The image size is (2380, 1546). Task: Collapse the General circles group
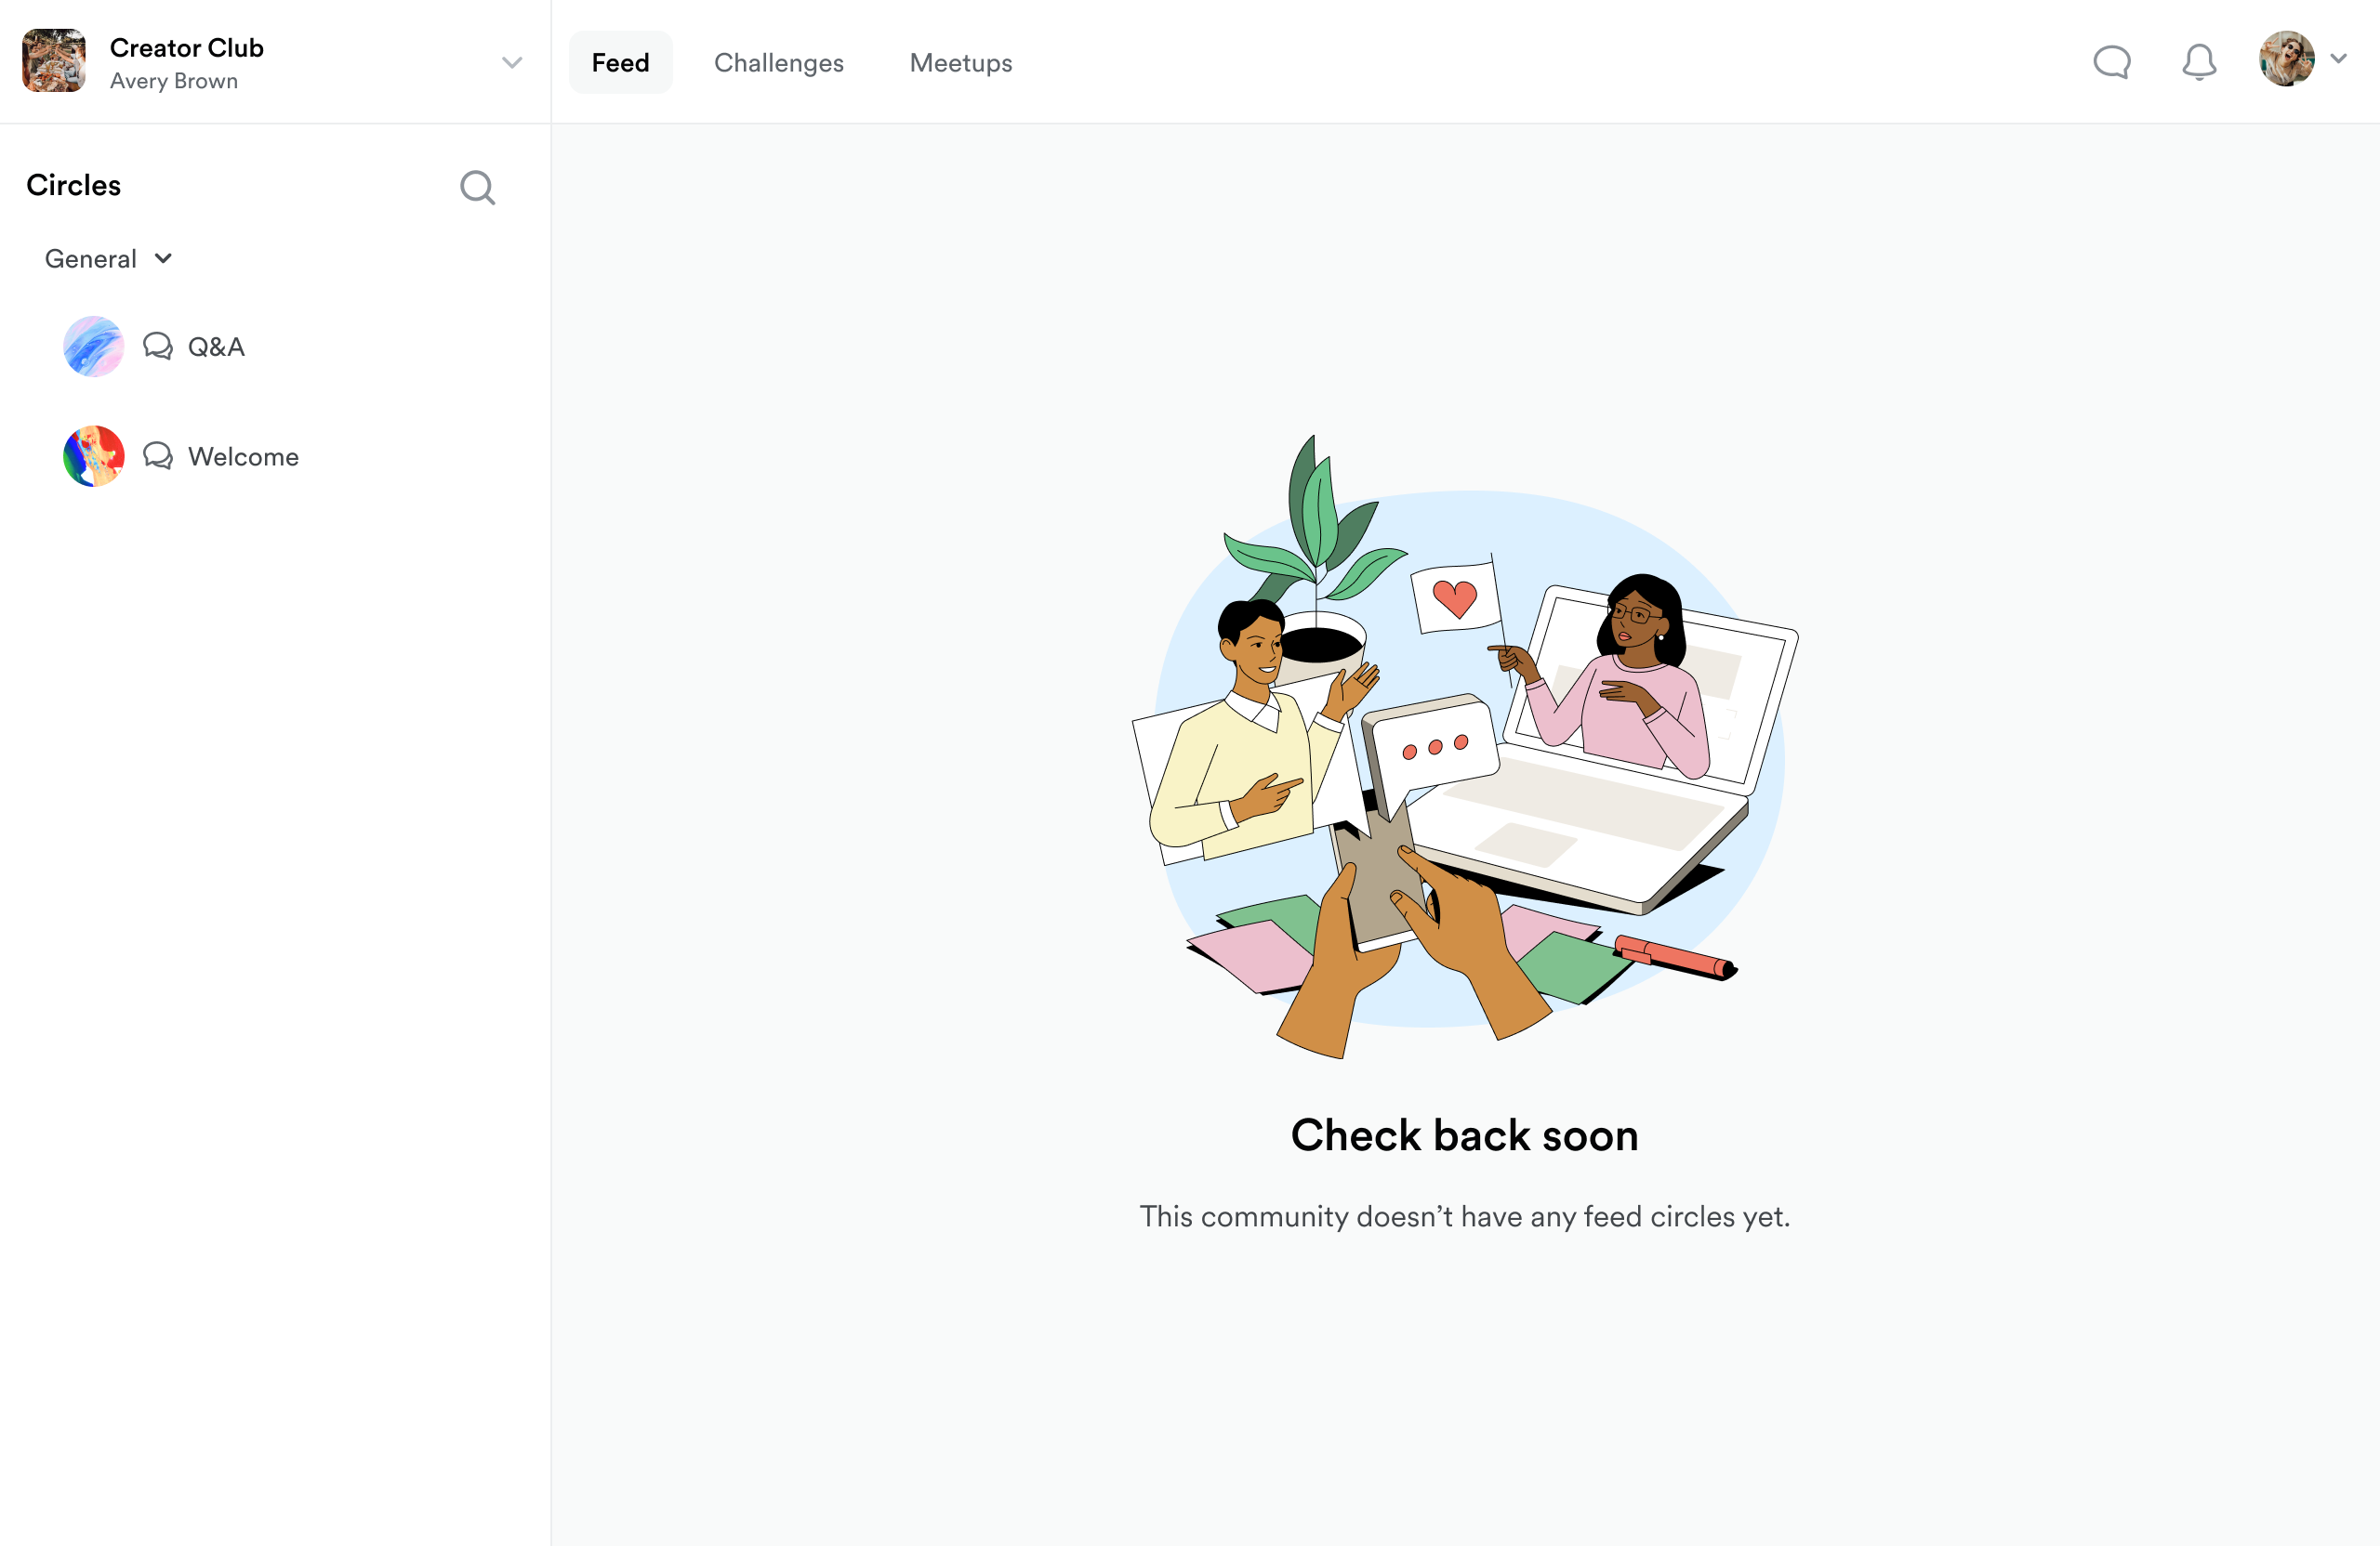[108, 259]
